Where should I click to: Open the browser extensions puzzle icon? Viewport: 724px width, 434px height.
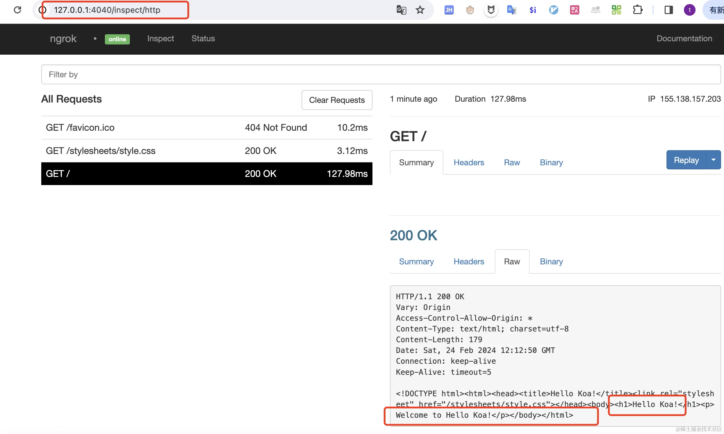pos(637,10)
